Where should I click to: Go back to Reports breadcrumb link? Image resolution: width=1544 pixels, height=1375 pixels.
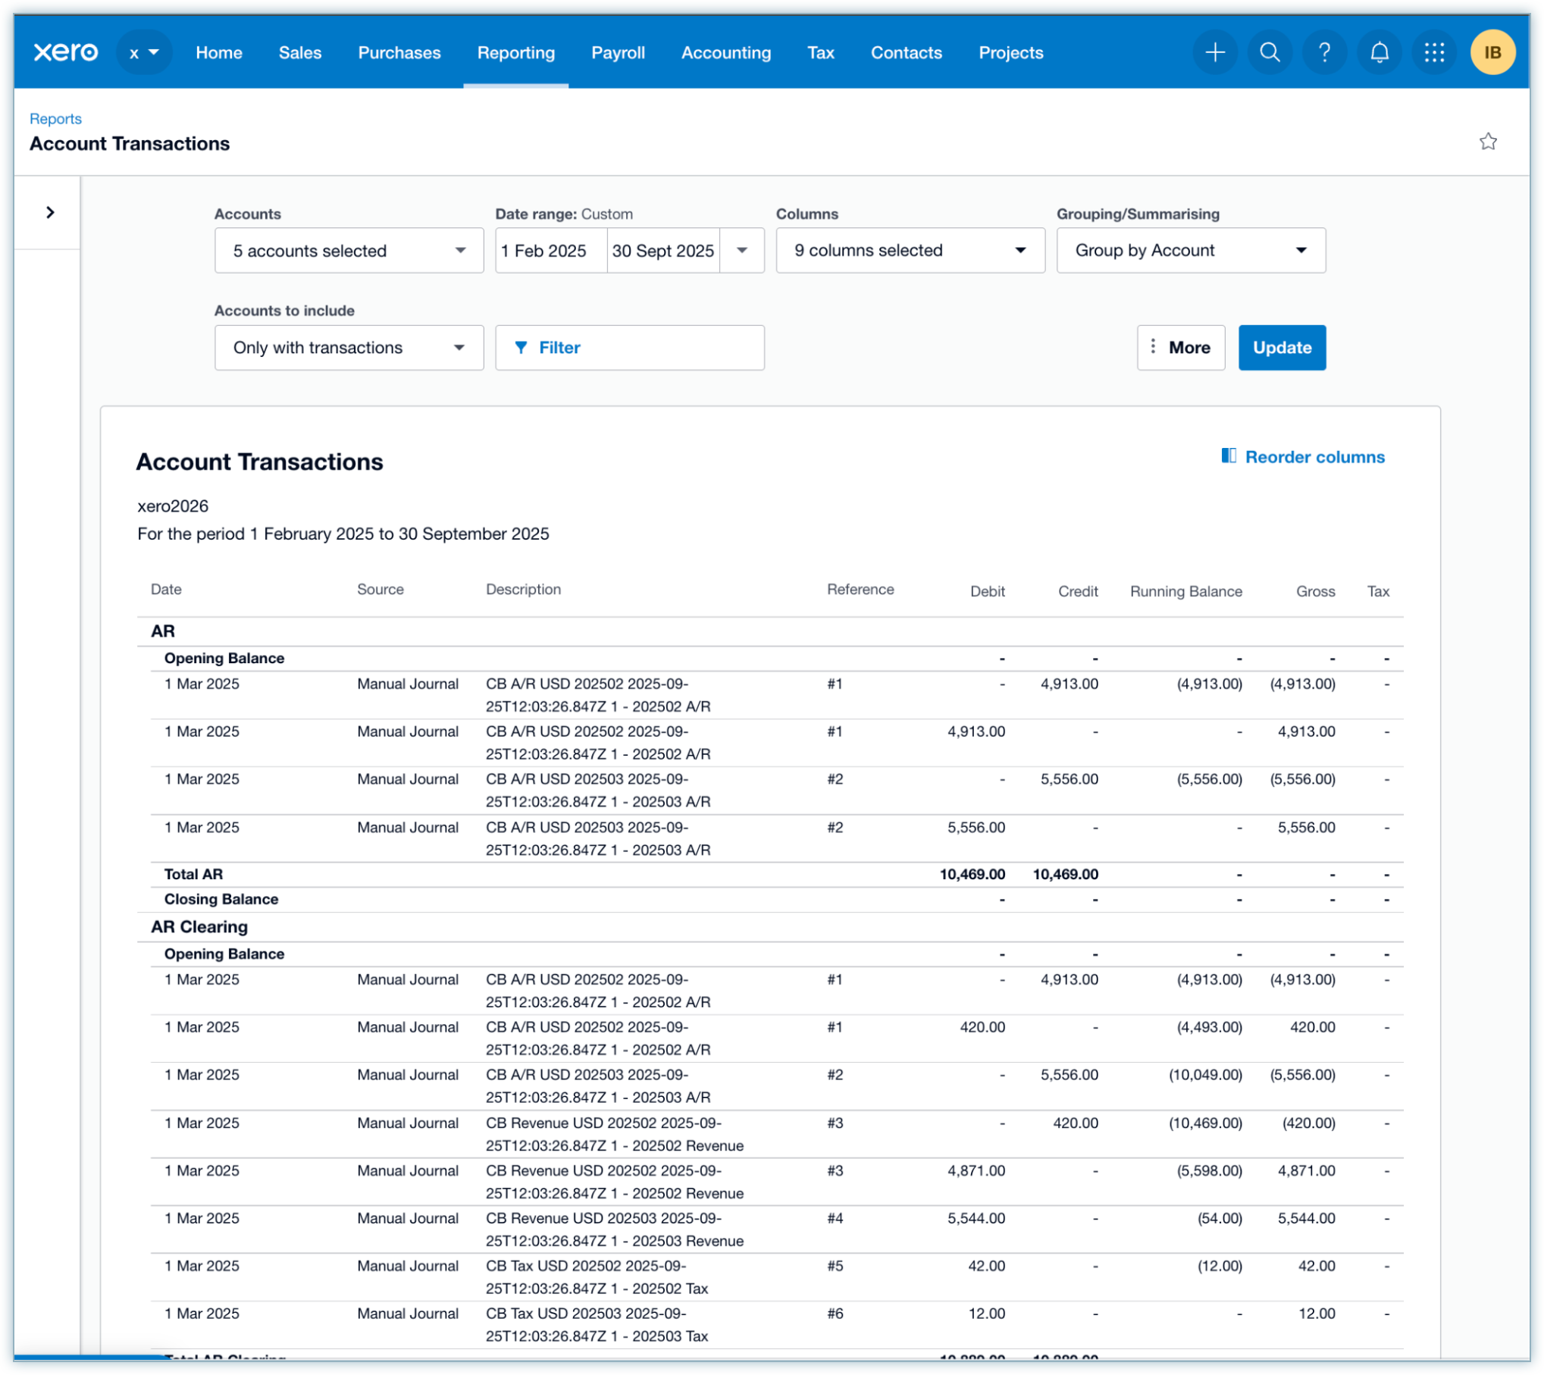tap(55, 119)
